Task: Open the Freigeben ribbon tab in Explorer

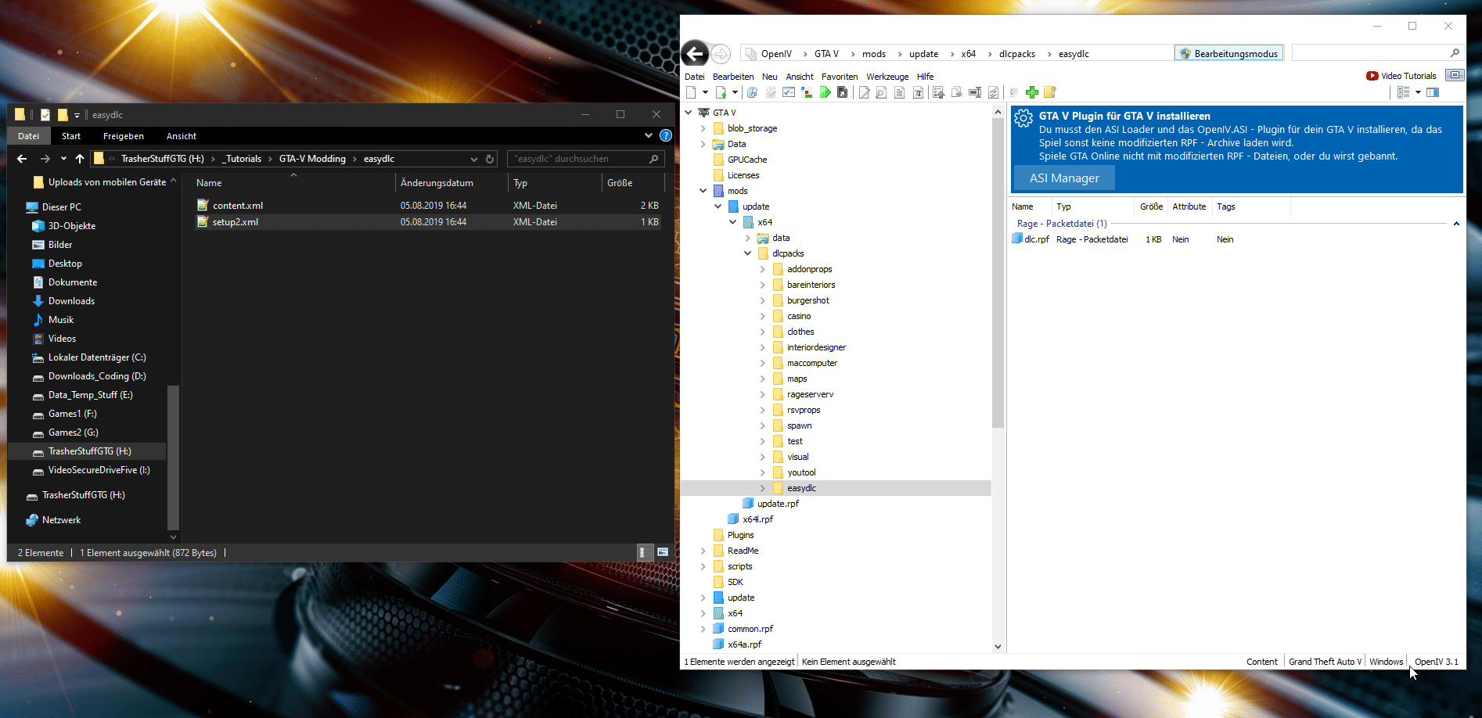Action: (x=124, y=136)
